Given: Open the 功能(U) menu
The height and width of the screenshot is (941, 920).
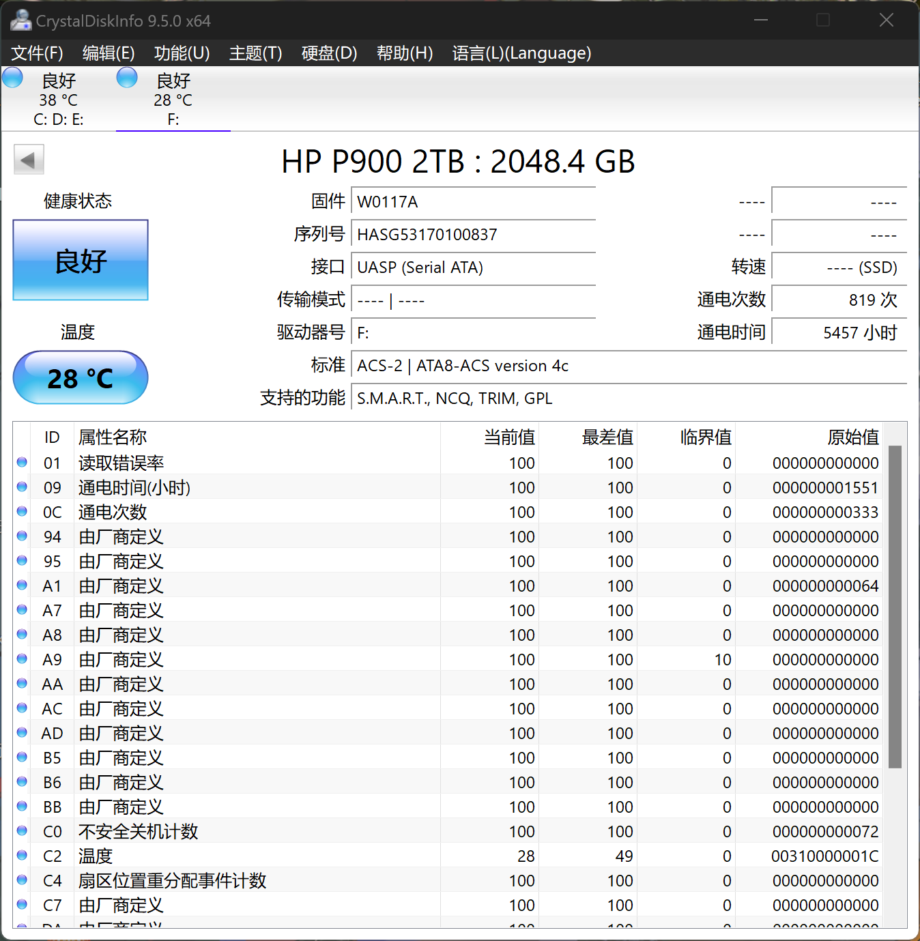Looking at the screenshot, I should (182, 53).
